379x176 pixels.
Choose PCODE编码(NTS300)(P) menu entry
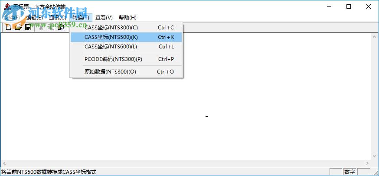tap(126, 59)
